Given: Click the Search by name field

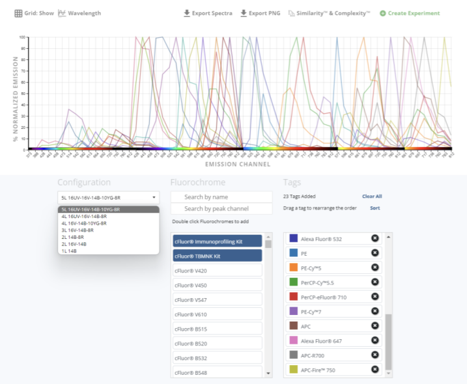Looking at the screenshot, I should 221,197.
